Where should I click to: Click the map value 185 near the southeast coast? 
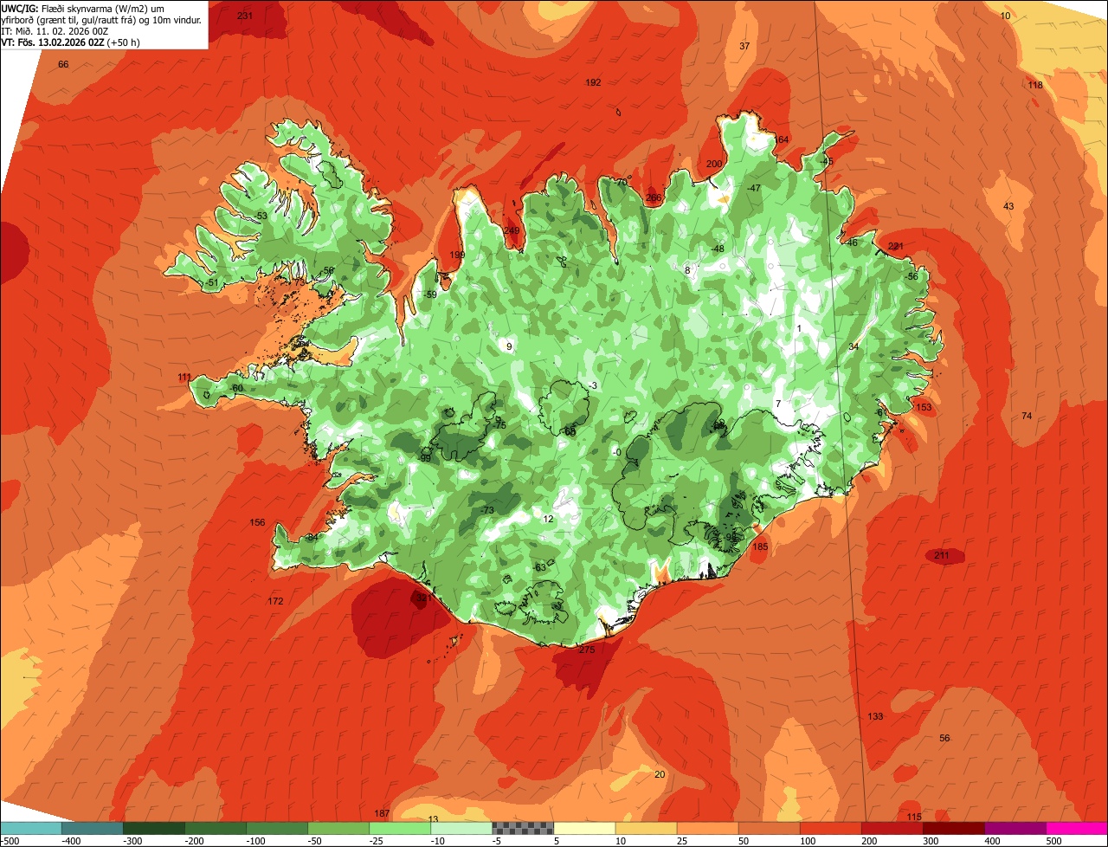click(x=760, y=546)
